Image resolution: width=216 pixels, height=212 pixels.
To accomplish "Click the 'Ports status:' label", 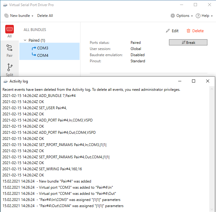I will (100, 43).
